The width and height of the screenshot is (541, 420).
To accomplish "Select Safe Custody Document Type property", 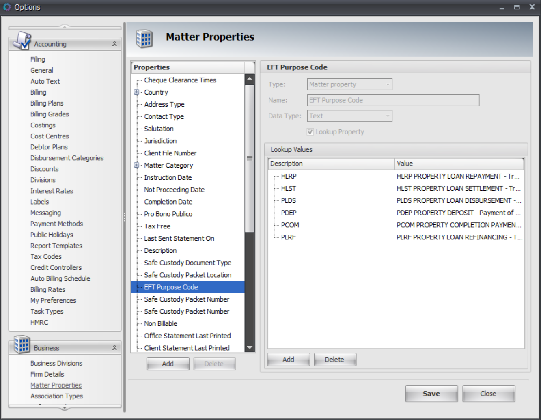I will click(188, 263).
